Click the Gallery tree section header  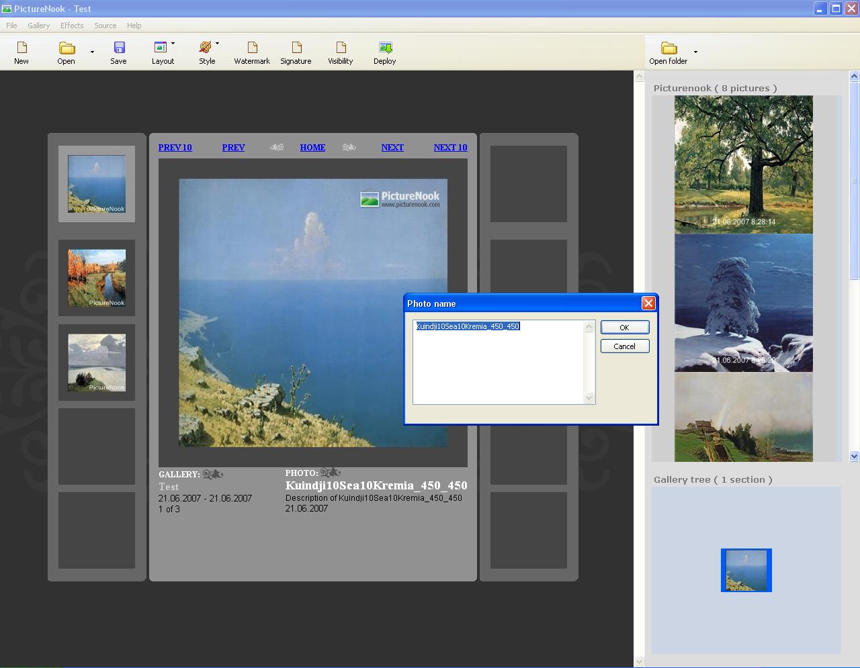coord(713,479)
